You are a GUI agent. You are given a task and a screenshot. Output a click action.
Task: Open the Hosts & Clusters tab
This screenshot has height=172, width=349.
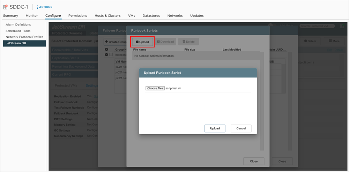click(107, 16)
